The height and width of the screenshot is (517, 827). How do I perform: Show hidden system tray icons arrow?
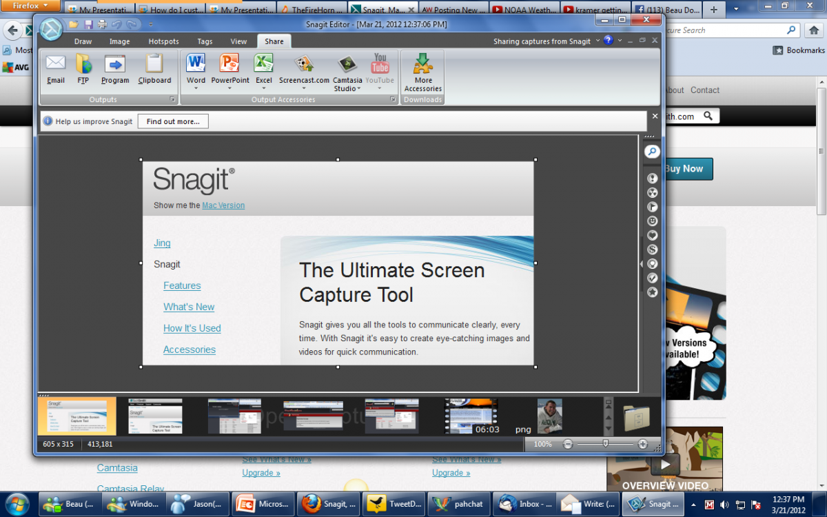[x=694, y=504]
